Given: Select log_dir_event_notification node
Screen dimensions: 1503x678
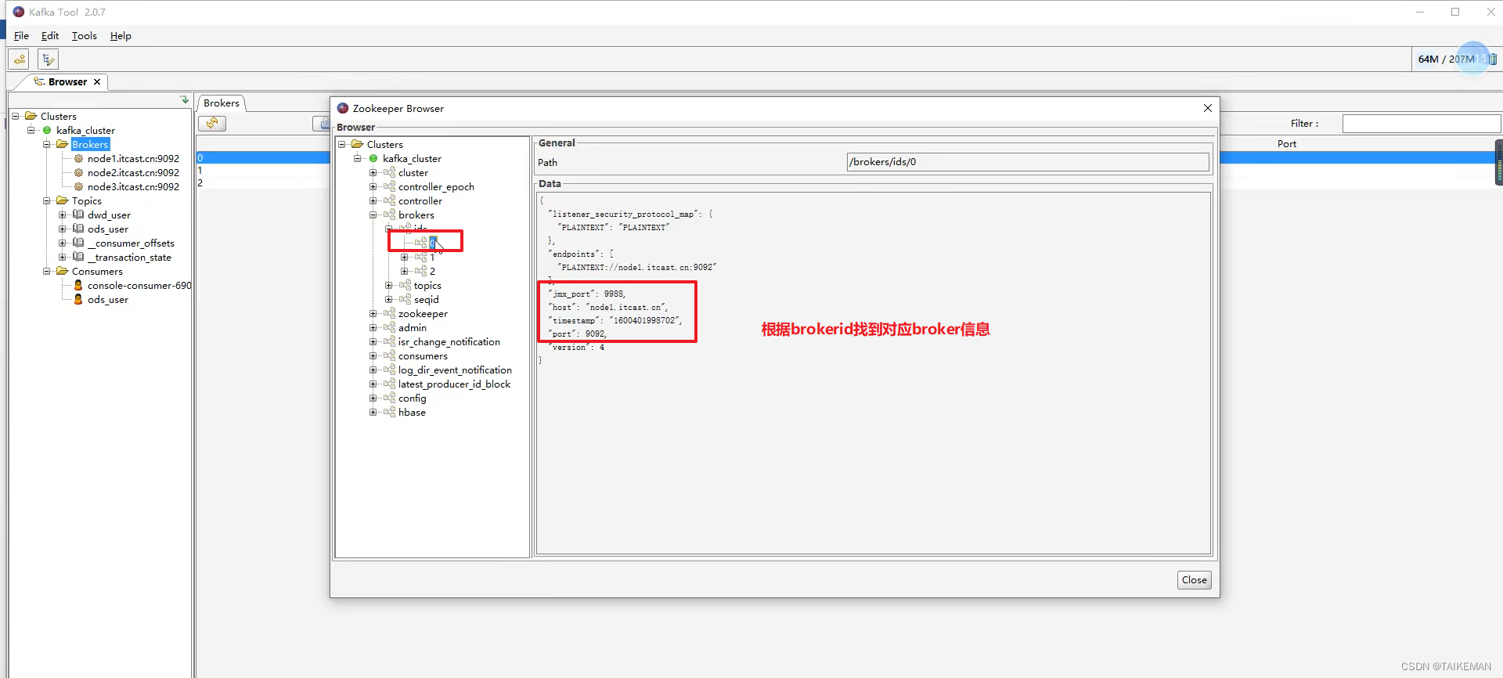Looking at the screenshot, I should pos(455,370).
